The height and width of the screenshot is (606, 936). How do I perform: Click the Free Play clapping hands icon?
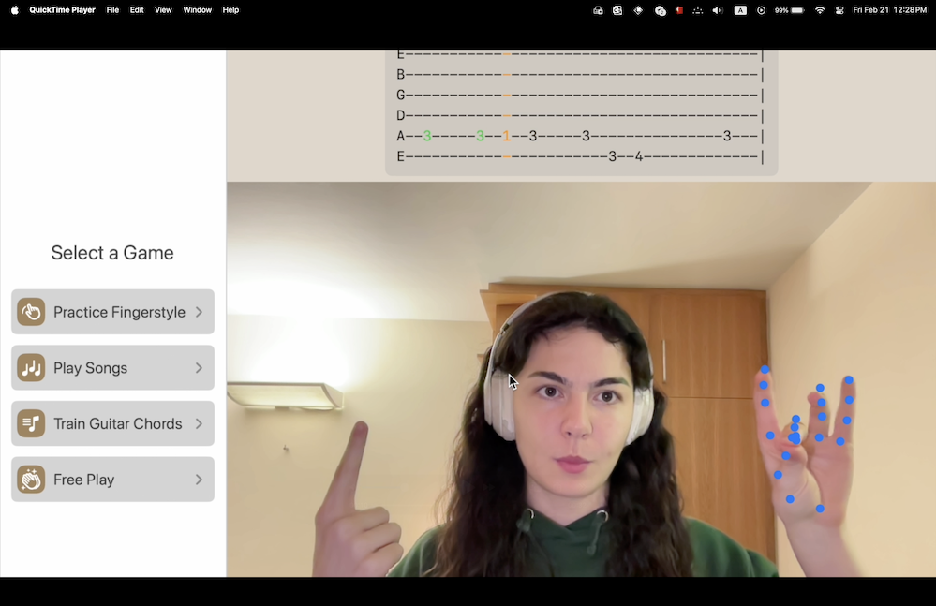point(31,480)
